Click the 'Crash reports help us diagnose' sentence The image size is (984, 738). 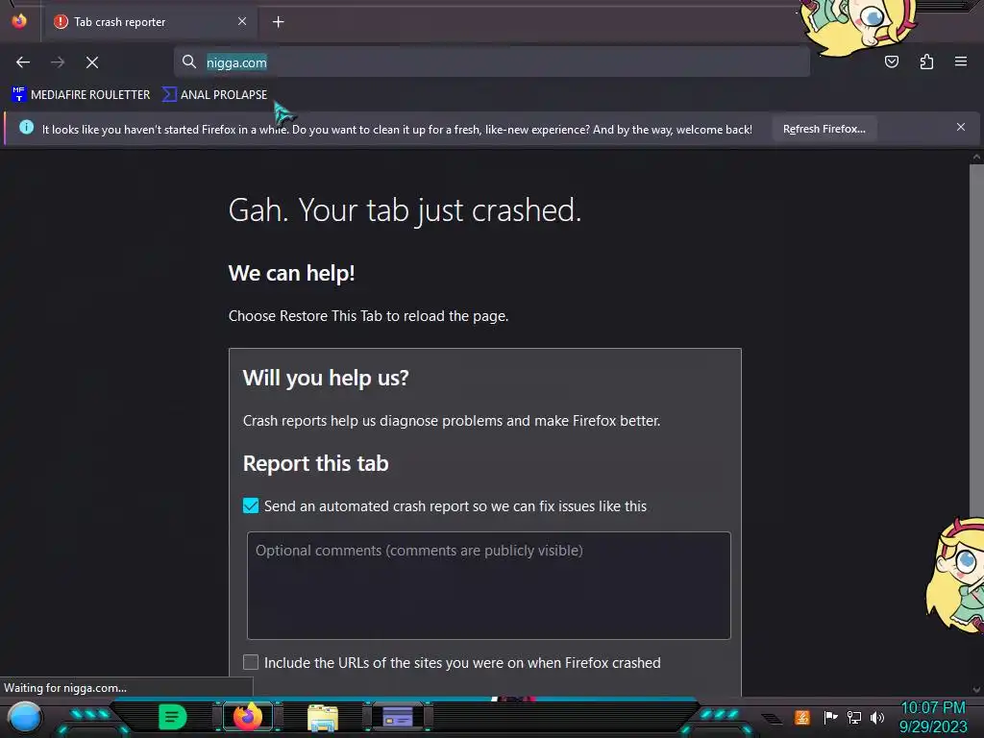click(452, 421)
